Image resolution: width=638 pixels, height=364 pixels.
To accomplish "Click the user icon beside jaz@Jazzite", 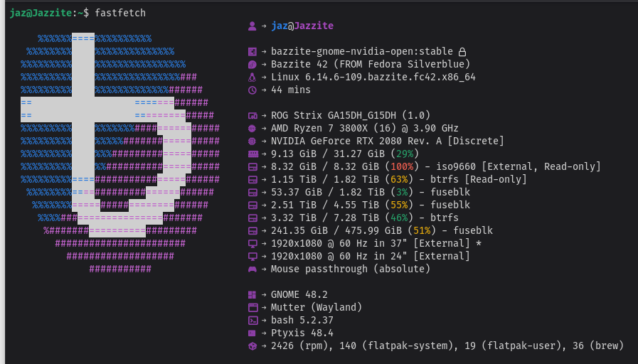I will [x=252, y=26].
